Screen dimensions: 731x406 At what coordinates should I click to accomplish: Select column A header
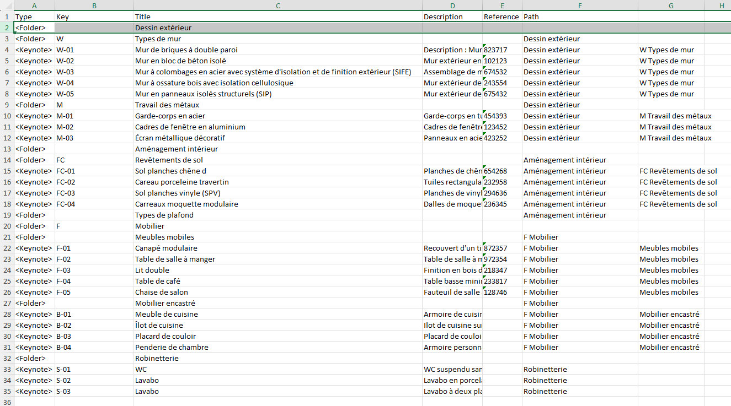[34, 6]
